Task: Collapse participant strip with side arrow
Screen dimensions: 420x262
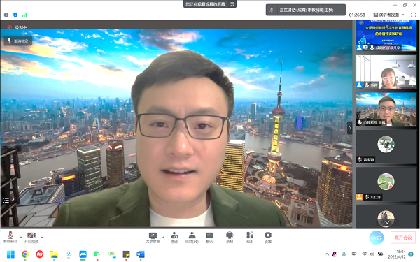Action: (x=349, y=128)
